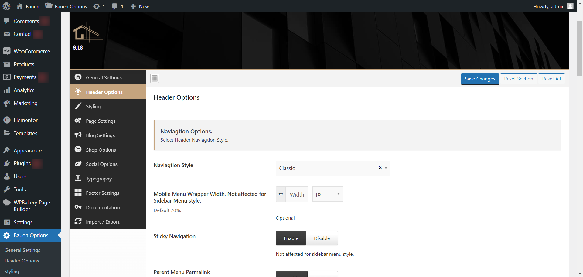The width and height of the screenshot is (583, 277).
Task: Click the Payments dollar icon
Action: coord(7,77)
